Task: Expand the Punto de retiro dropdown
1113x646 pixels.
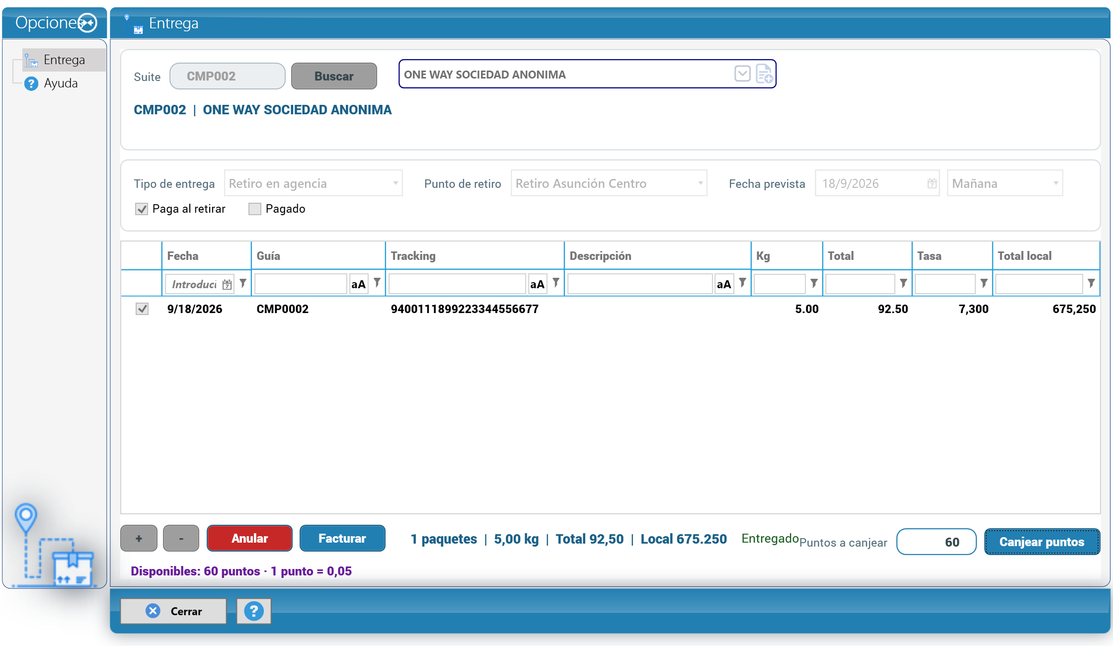Action: 609,183
